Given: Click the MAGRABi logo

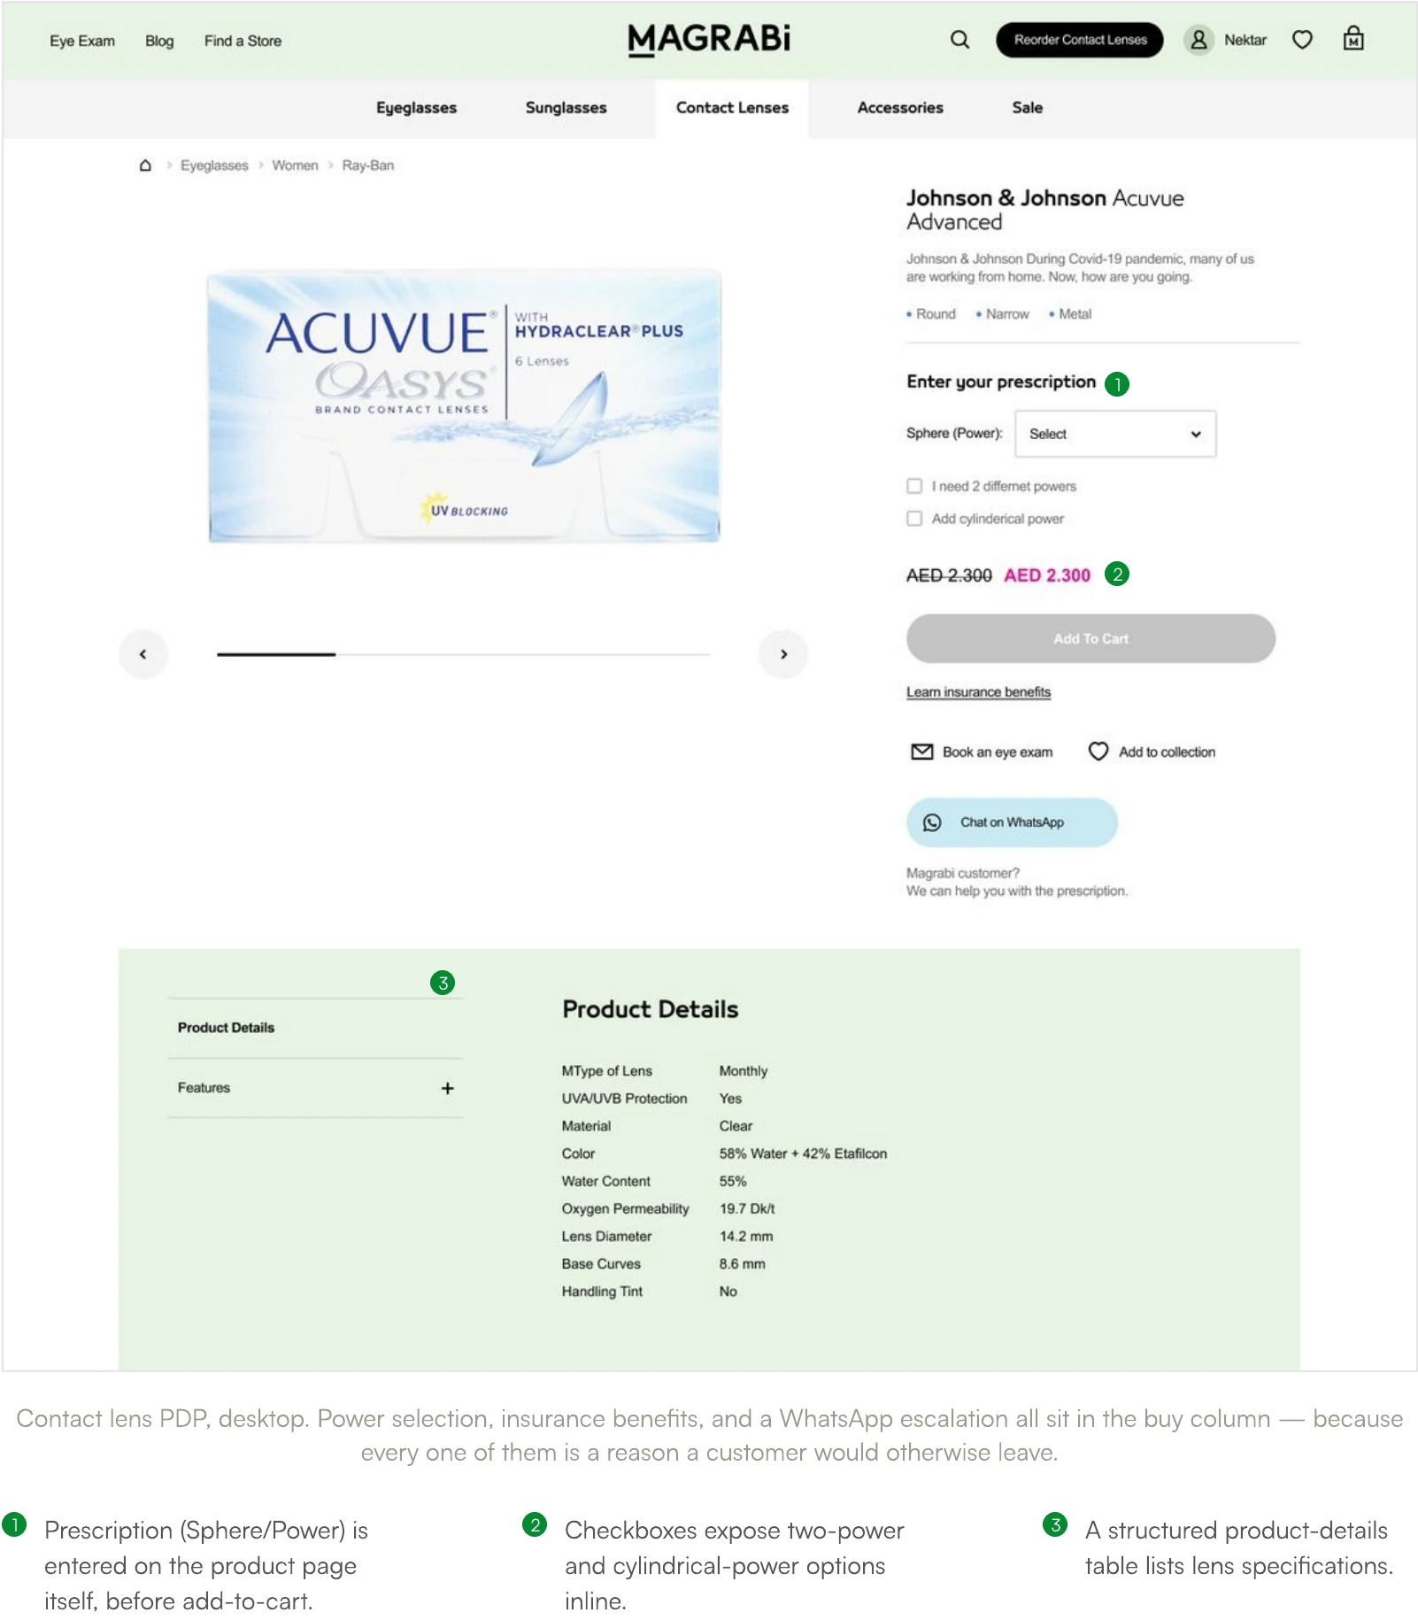Looking at the screenshot, I should [x=709, y=40].
